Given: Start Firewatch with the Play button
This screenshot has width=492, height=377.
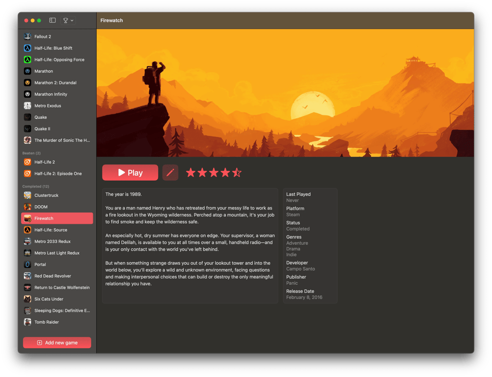Looking at the screenshot, I should click(130, 172).
